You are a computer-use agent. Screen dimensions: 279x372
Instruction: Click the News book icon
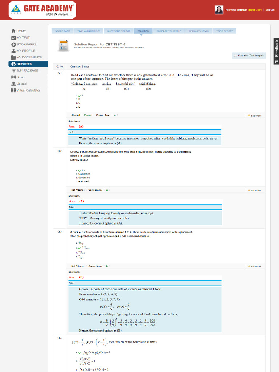click(x=13, y=77)
